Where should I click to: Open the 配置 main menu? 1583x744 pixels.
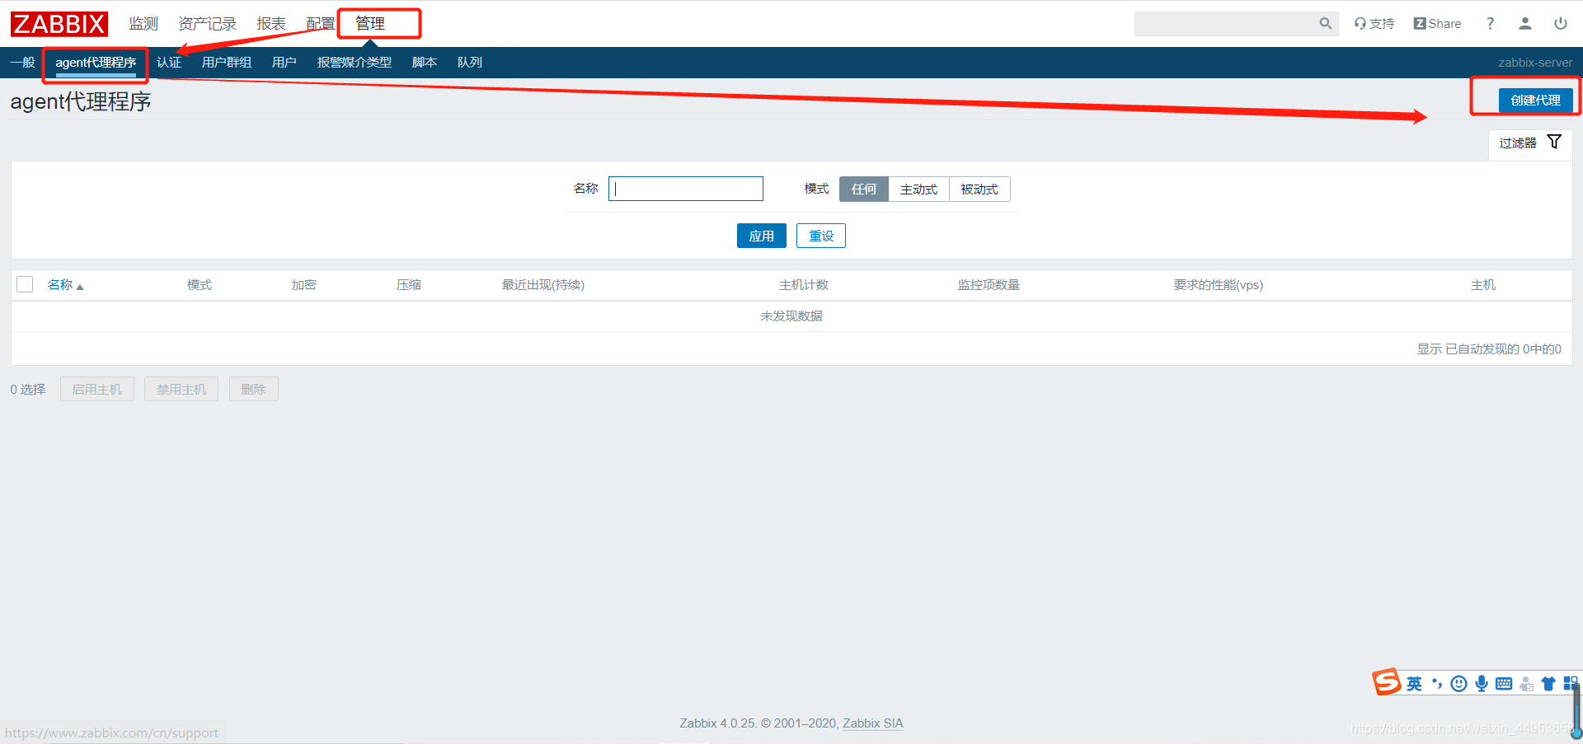pos(321,24)
